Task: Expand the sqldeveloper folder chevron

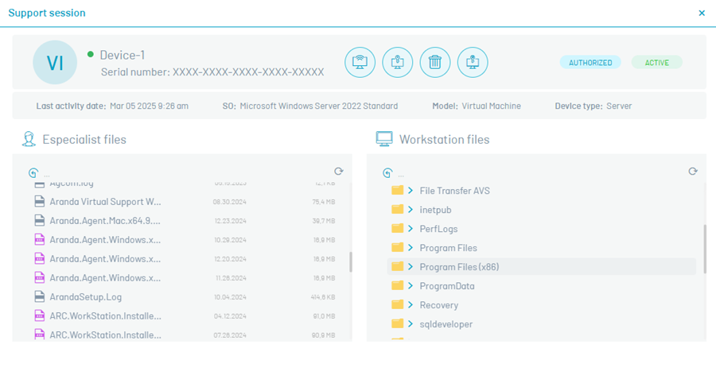Action: point(411,324)
